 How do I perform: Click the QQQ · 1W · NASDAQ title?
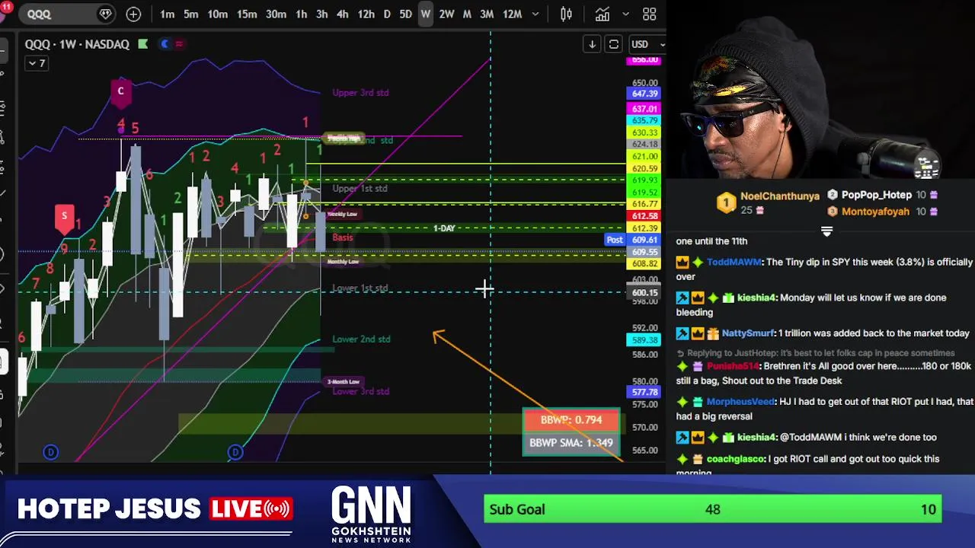pyautogui.click(x=77, y=44)
